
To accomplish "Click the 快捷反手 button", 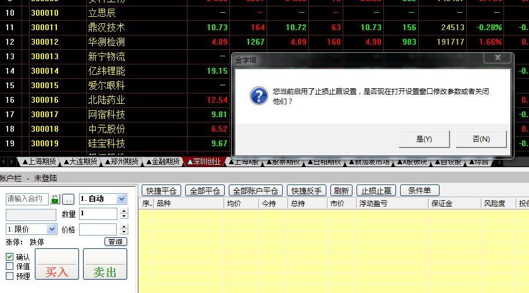I will [307, 190].
